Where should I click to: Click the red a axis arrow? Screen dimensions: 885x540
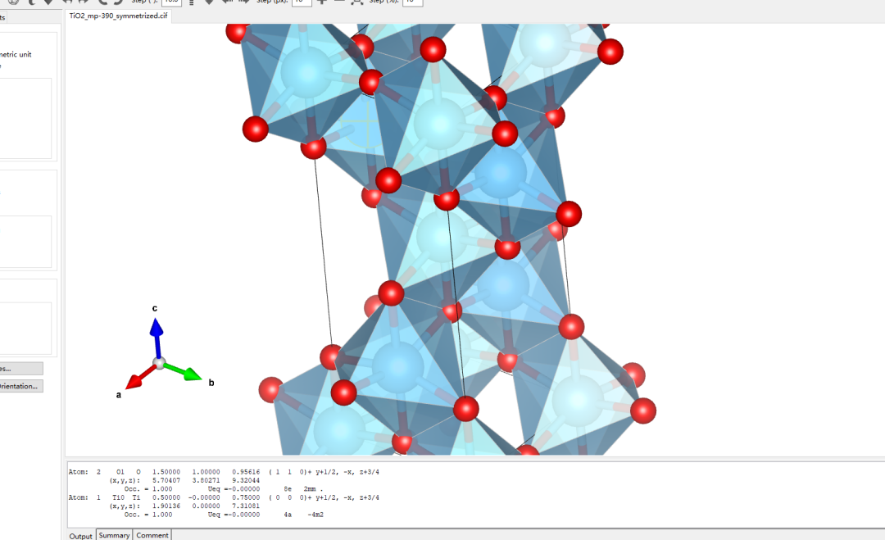(136, 378)
